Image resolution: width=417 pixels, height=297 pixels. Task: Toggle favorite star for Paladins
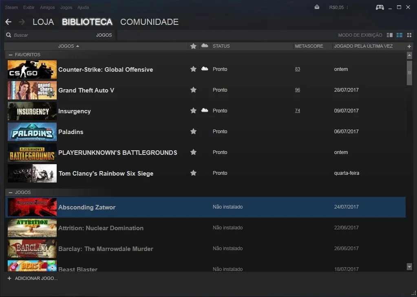193,131
